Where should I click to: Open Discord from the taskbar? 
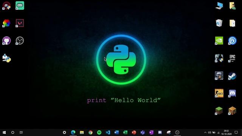point(160,133)
